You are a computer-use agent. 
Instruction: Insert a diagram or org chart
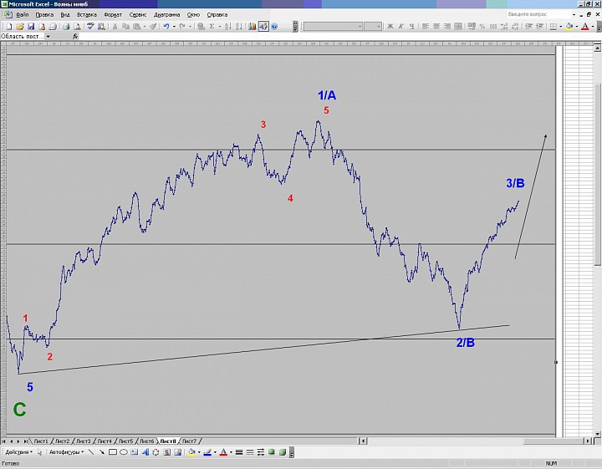pos(156,452)
